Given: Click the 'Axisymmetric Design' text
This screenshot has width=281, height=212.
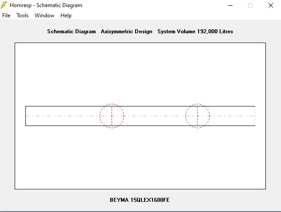Looking at the screenshot, I should click(127, 31).
